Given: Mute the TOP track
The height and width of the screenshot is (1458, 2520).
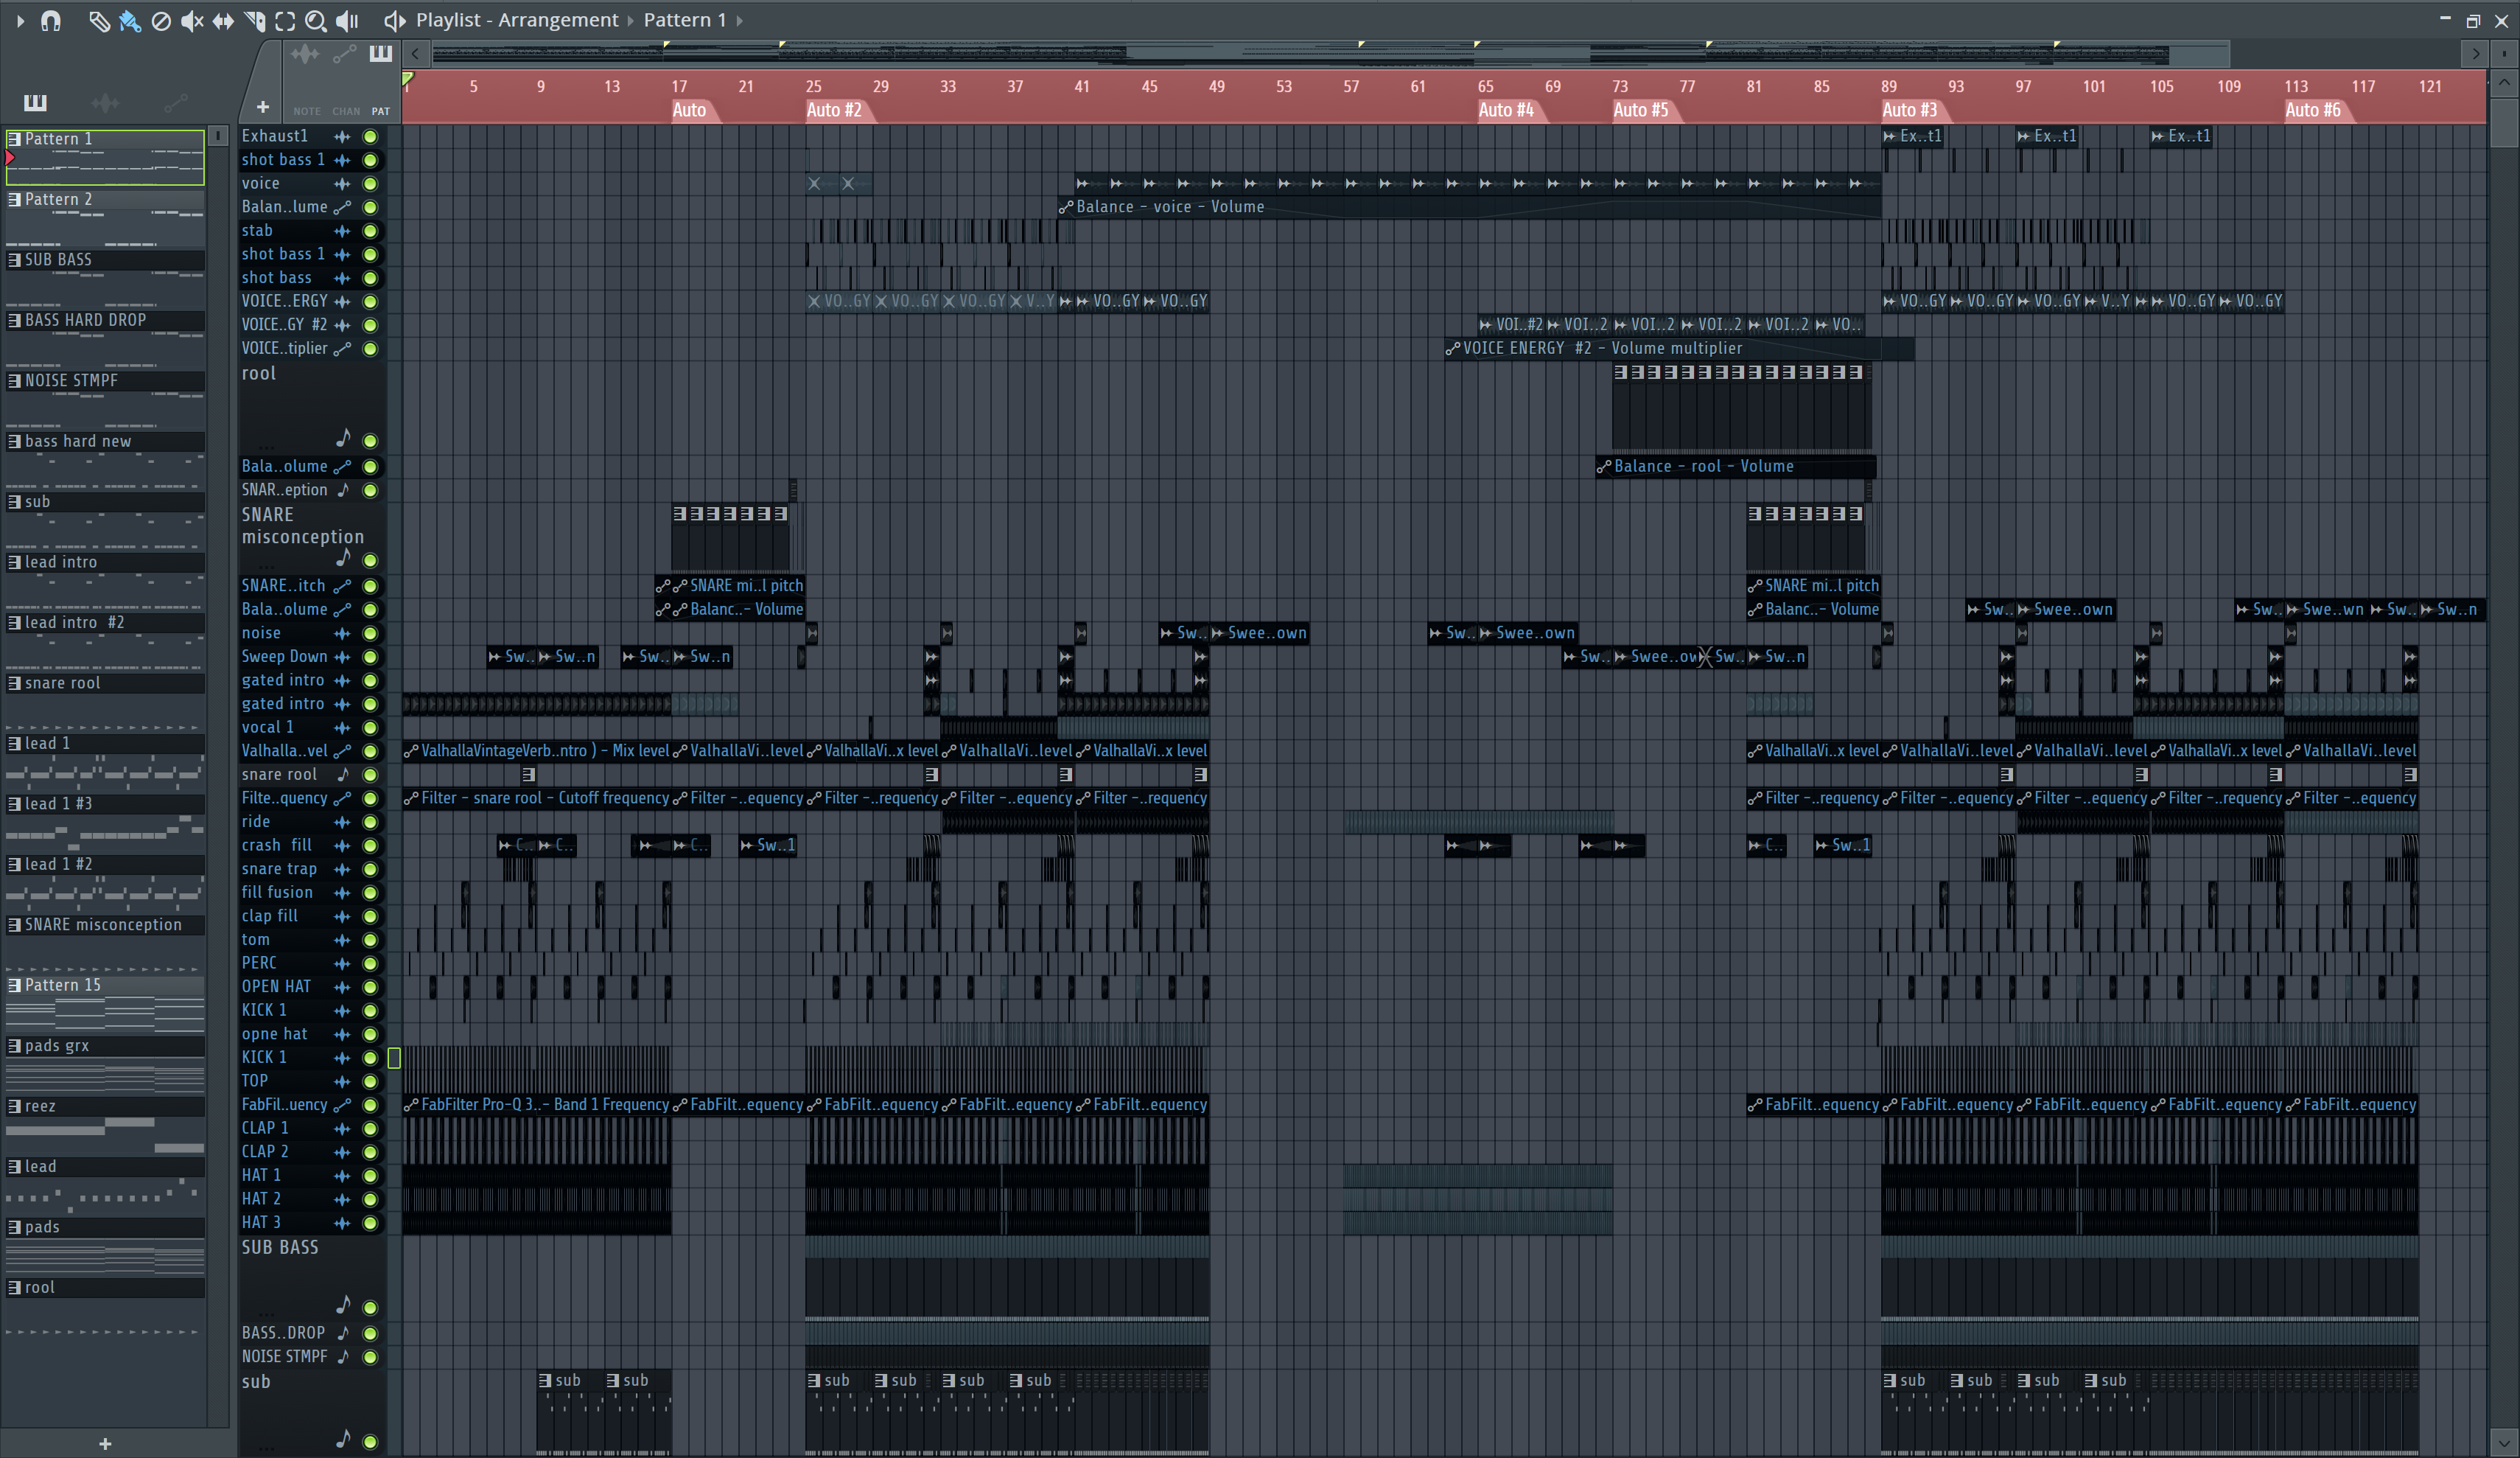Looking at the screenshot, I should (370, 1081).
